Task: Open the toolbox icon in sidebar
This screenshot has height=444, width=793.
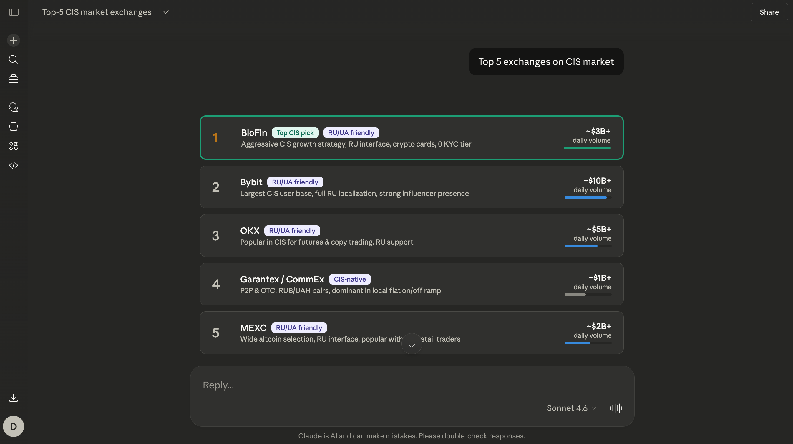Action: 14,79
